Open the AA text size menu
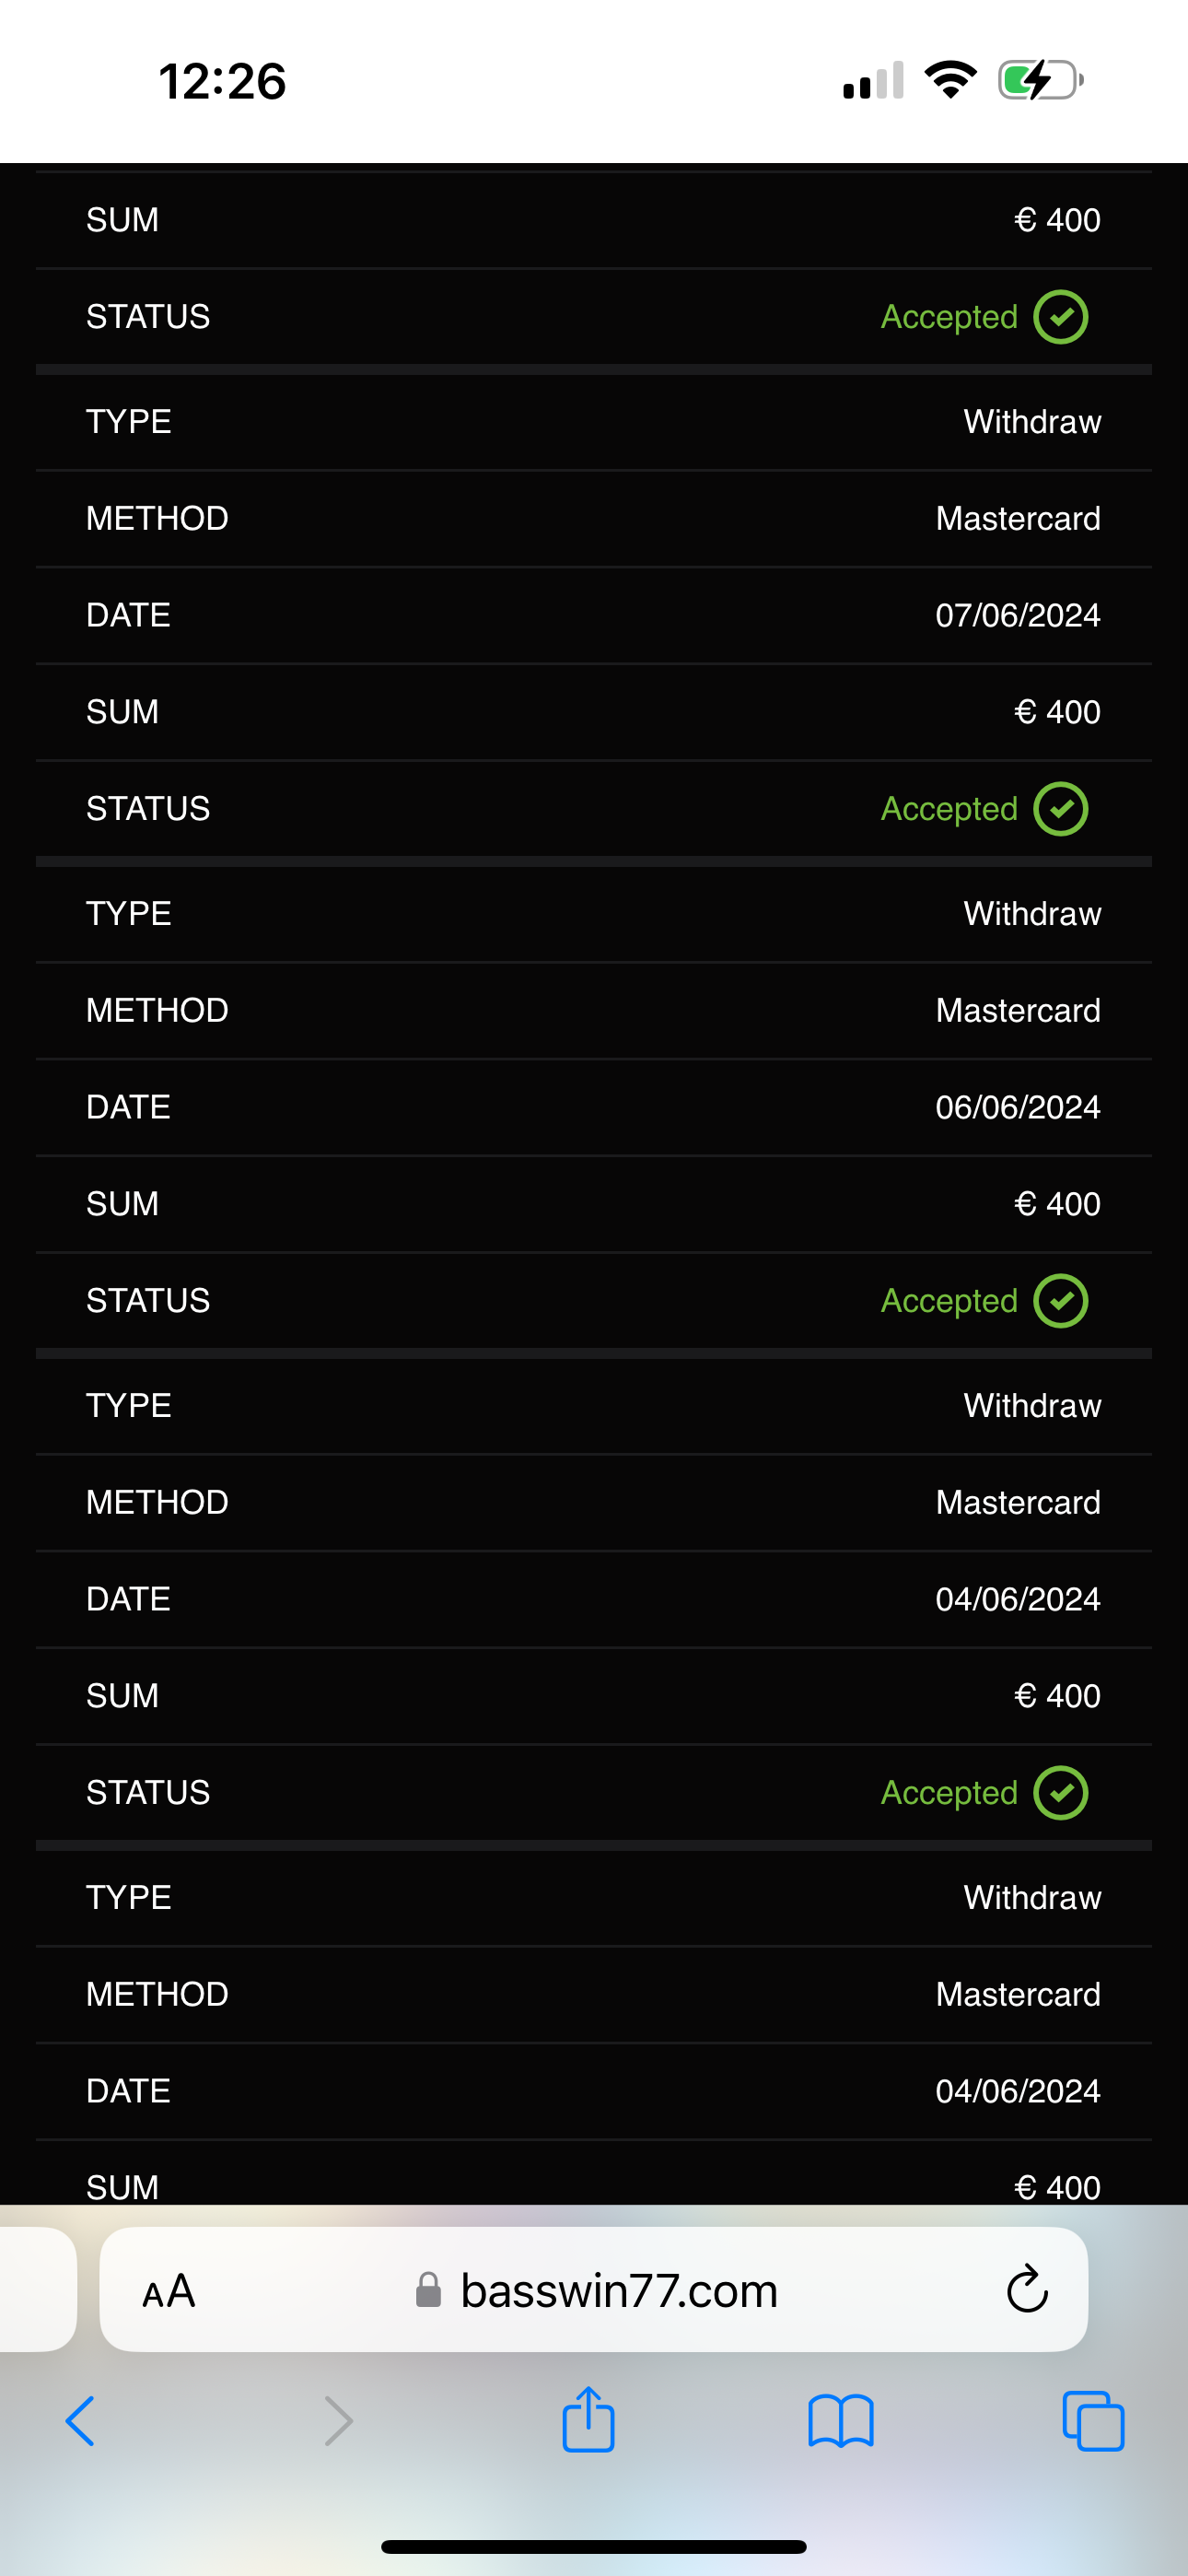Image resolution: width=1188 pixels, height=2576 pixels. pos(168,2291)
